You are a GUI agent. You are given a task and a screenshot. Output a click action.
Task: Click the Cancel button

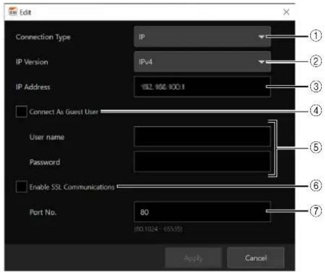click(256, 258)
